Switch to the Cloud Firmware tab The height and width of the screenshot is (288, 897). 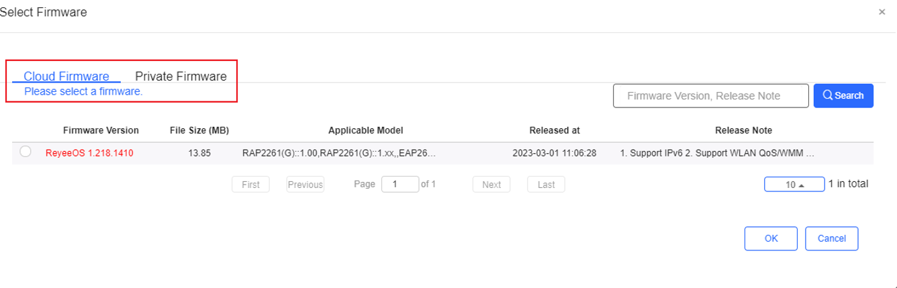66,77
